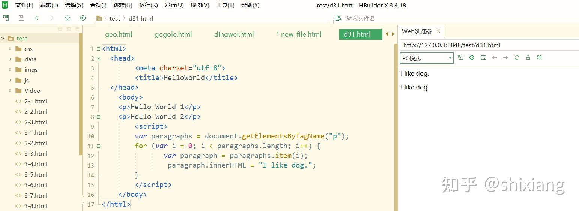Viewport: 579px width, 211px height.
Task: Switch to the new_file.html tab
Action: [299, 34]
